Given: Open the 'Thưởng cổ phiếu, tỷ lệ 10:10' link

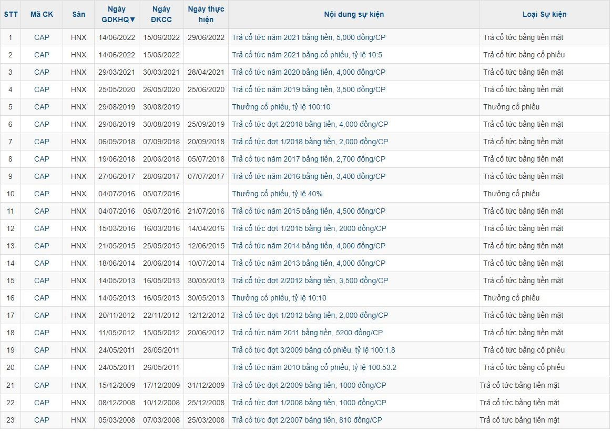Looking at the screenshot, I should 279,298.
